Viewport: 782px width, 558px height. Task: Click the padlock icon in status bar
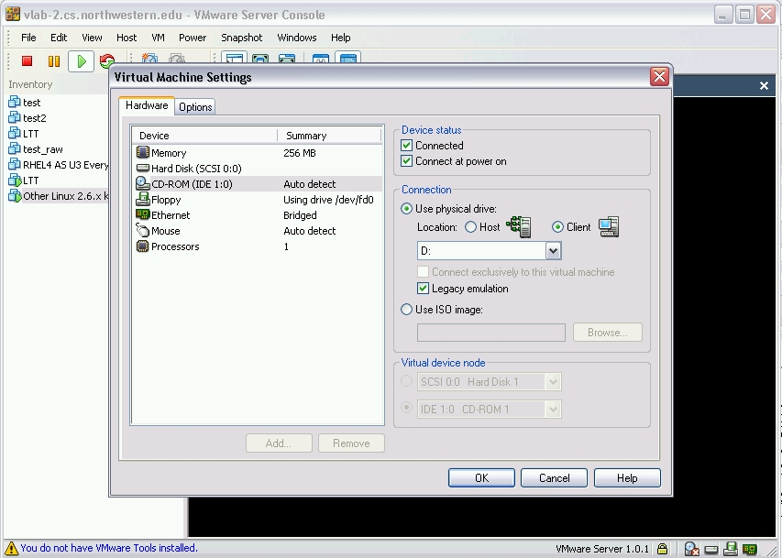click(x=662, y=549)
